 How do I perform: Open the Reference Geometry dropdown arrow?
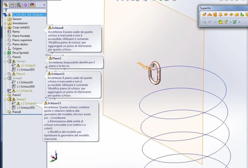coord(230,22)
